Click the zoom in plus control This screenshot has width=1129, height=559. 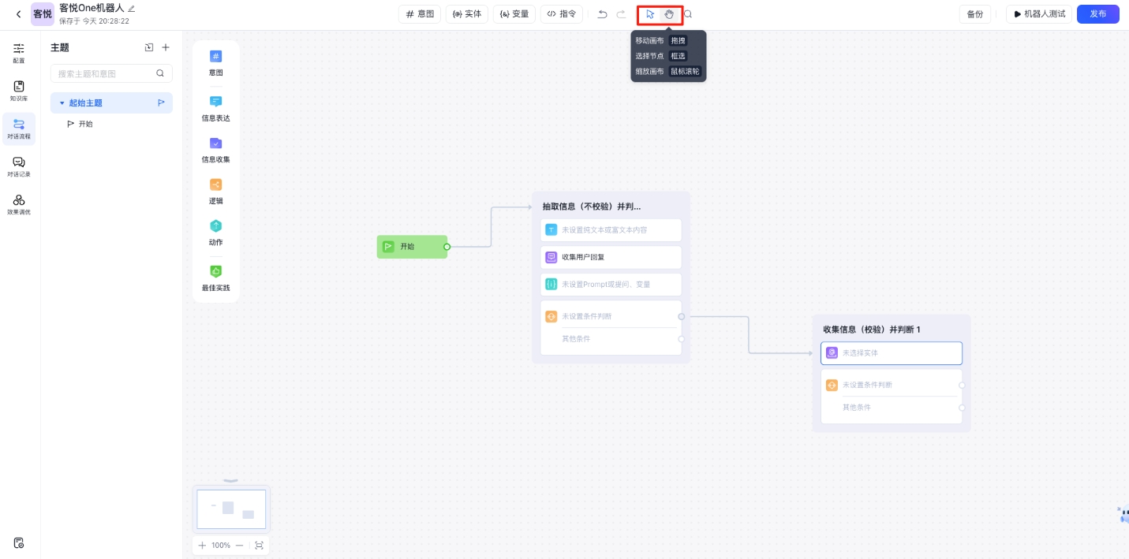(x=202, y=545)
